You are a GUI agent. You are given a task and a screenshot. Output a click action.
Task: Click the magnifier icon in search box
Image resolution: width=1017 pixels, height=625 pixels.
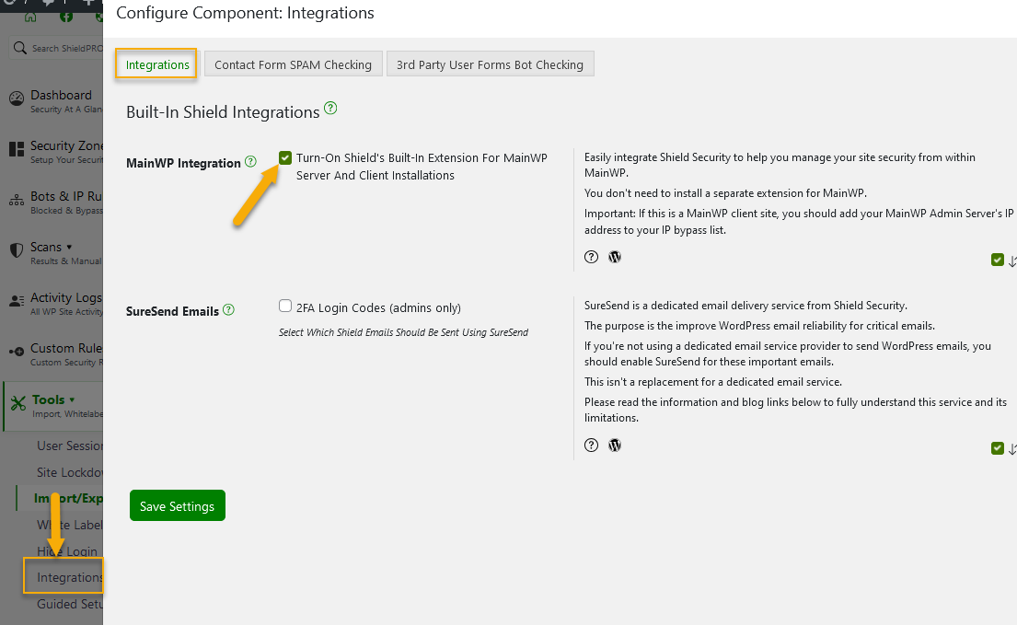pos(20,48)
